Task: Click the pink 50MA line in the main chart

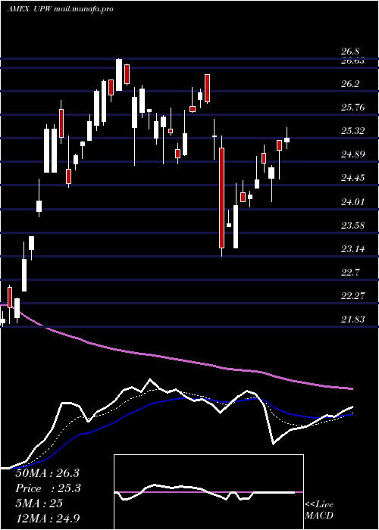Action: [176, 360]
